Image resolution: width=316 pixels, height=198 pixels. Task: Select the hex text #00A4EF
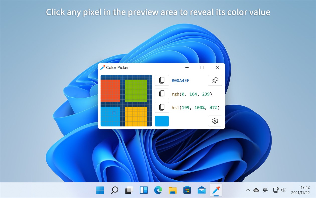coord(180,81)
